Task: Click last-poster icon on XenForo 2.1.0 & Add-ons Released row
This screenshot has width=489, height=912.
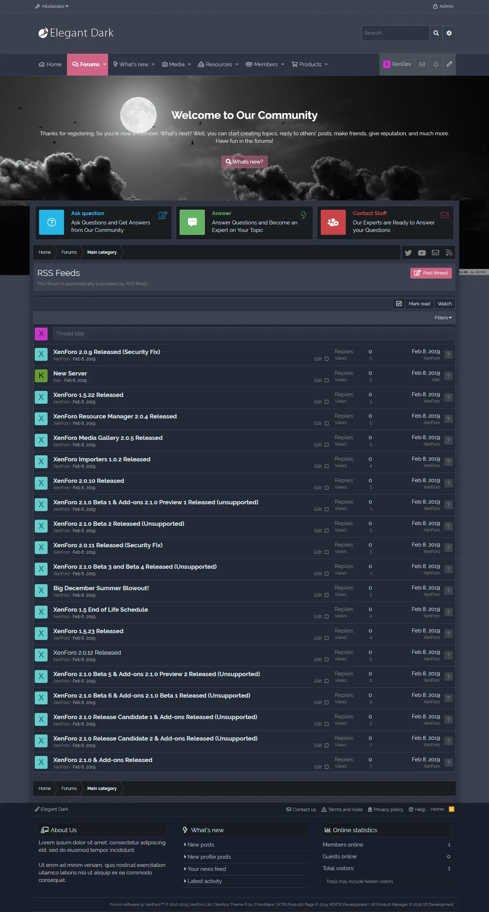Action: tap(448, 762)
